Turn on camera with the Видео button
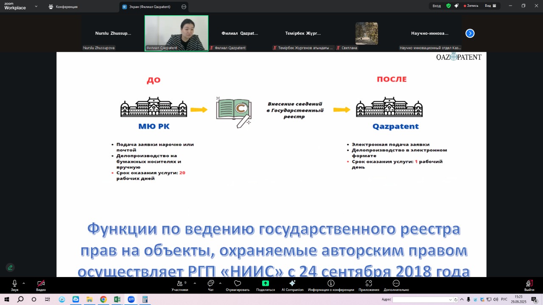This screenshot has width=543, height=305. (41, 284)
